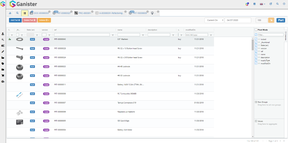Collapse the Columns side panel tab
The width and height of the screenshot is (288, 143).
(286, 36)
